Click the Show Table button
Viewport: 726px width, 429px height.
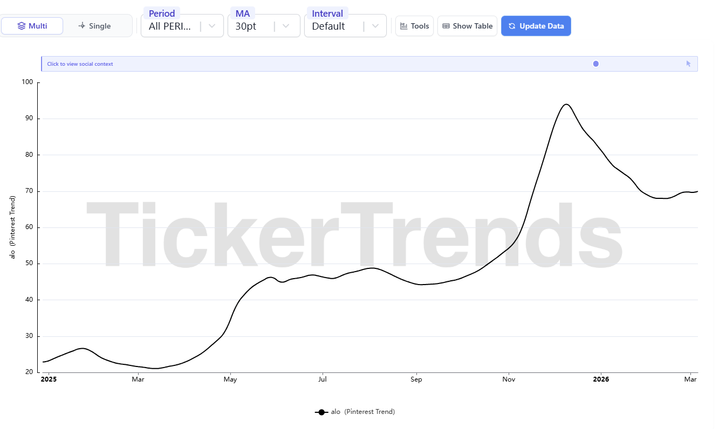[467, 26]
